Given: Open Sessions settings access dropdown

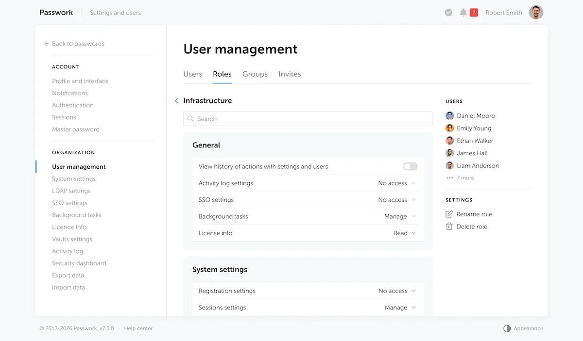Looking at the screenshot, I should tap(400, 308).
